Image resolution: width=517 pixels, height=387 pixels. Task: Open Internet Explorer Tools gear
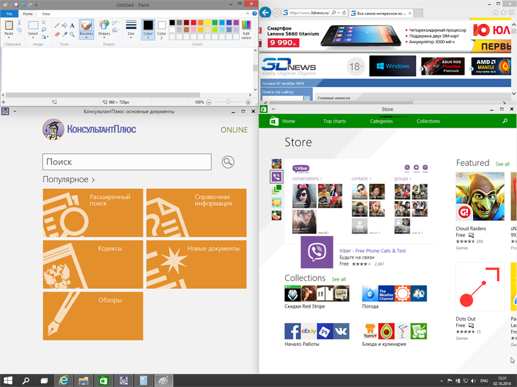click(x=511, y=12)
